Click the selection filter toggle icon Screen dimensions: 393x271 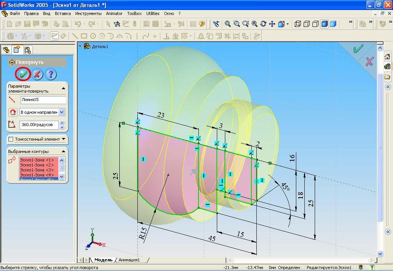point(117,24)
